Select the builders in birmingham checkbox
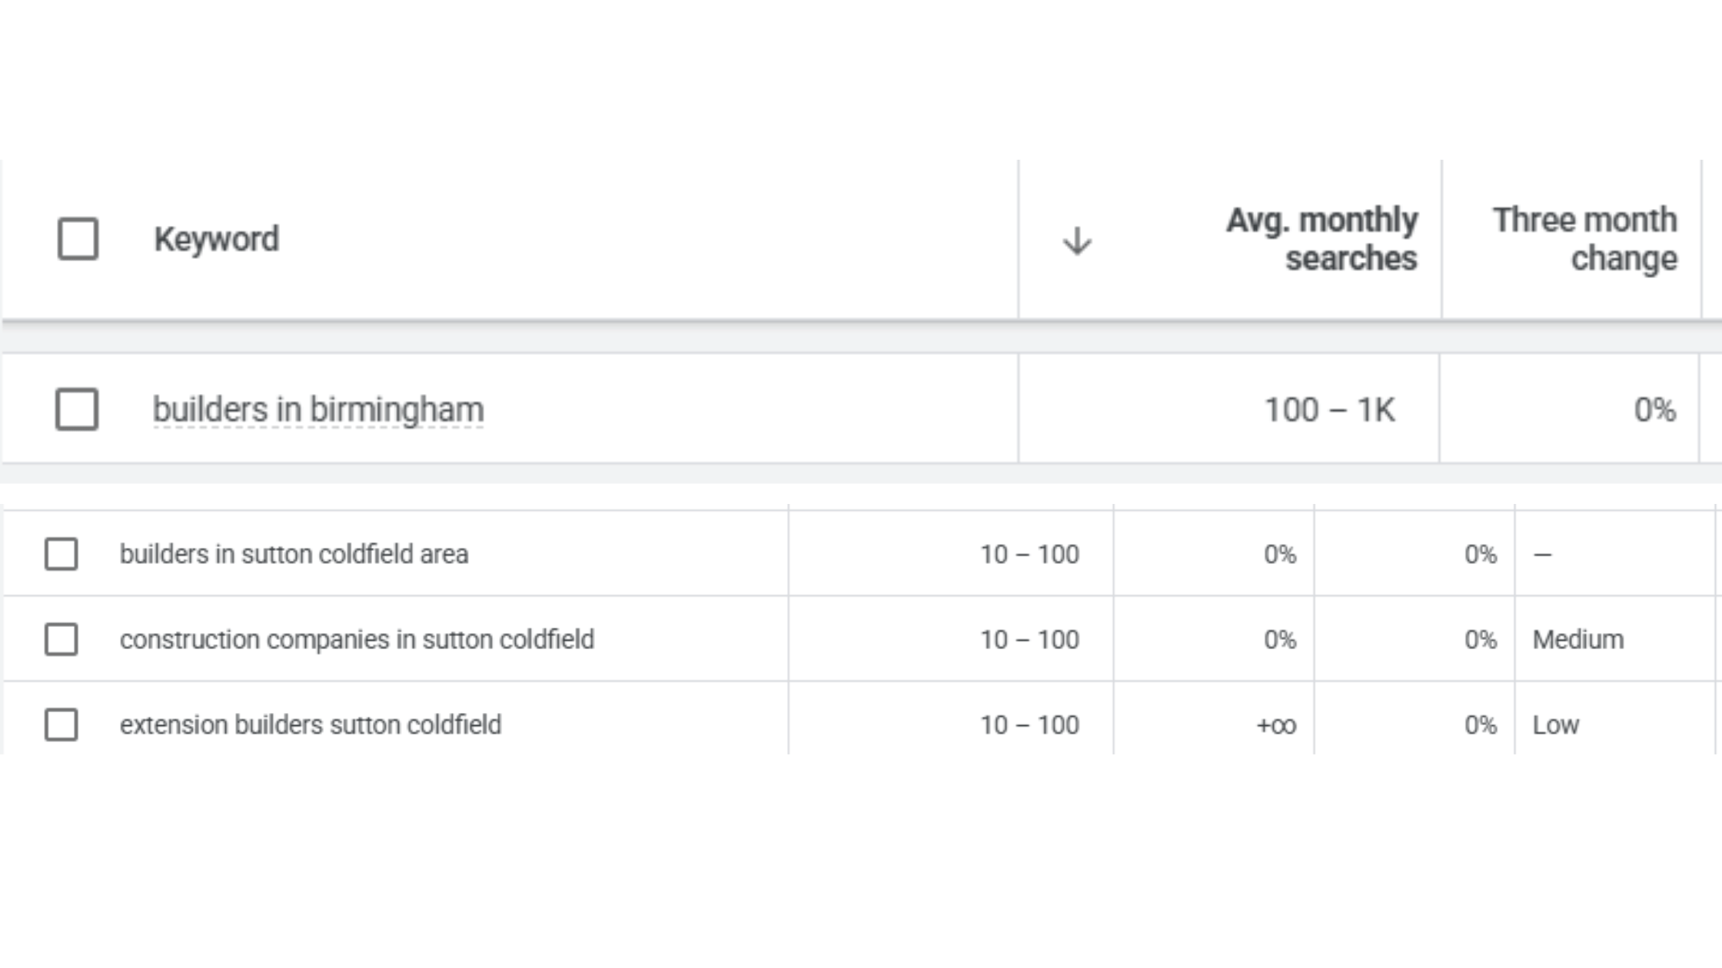The height and width of the screenshot is (968, 1722). 77,409
